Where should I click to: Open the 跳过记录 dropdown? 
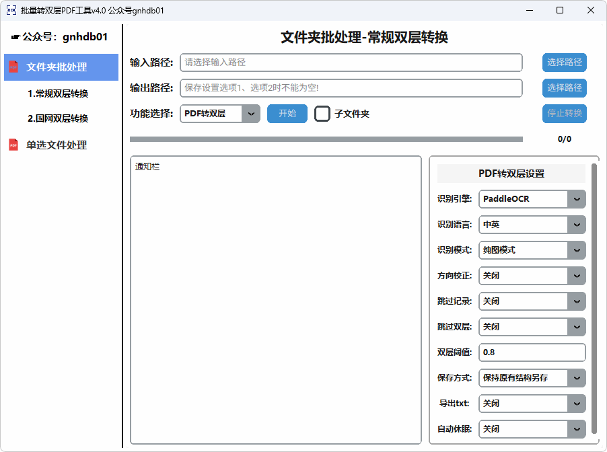click(x=532, y=301)
